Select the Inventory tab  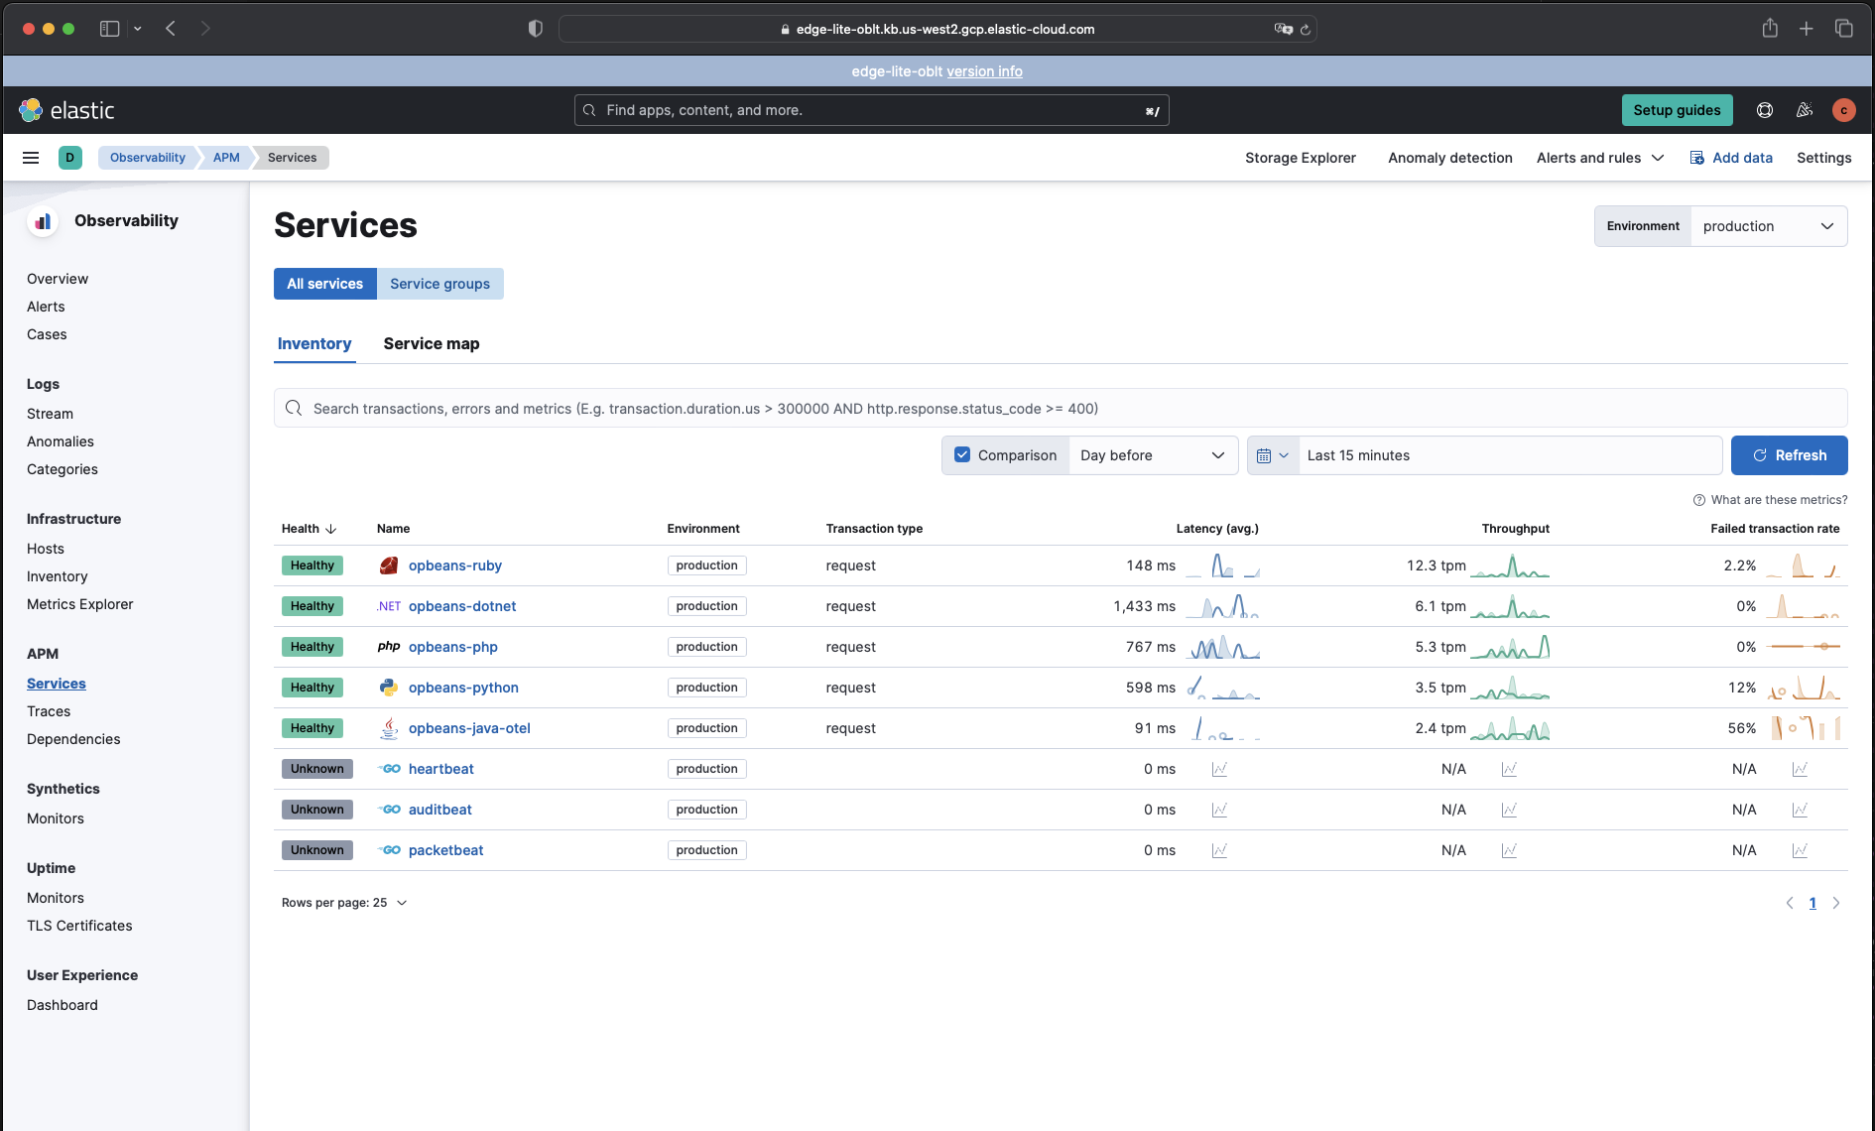[x=314, y=343]
